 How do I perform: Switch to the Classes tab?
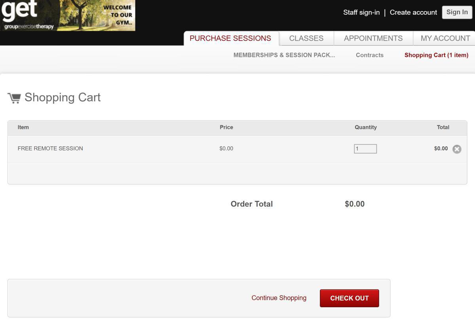click(306, 38)
